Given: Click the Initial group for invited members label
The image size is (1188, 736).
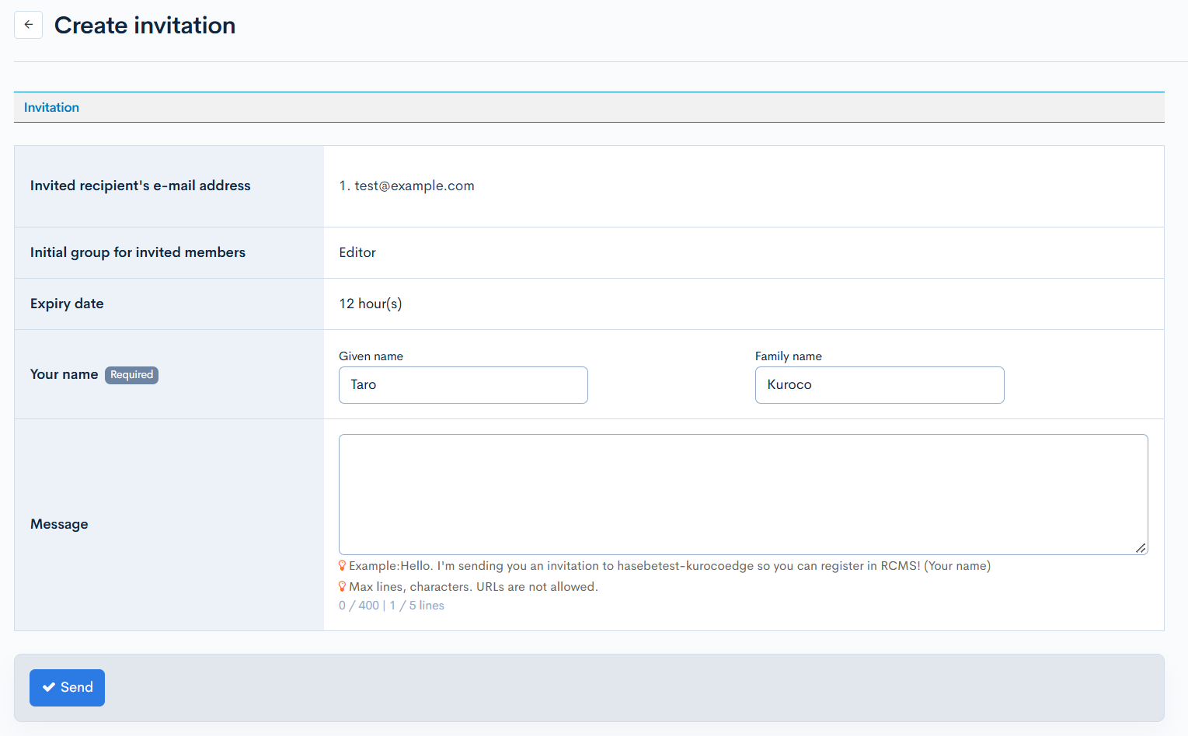Looking at the screenshot, I should pos(138,252).
